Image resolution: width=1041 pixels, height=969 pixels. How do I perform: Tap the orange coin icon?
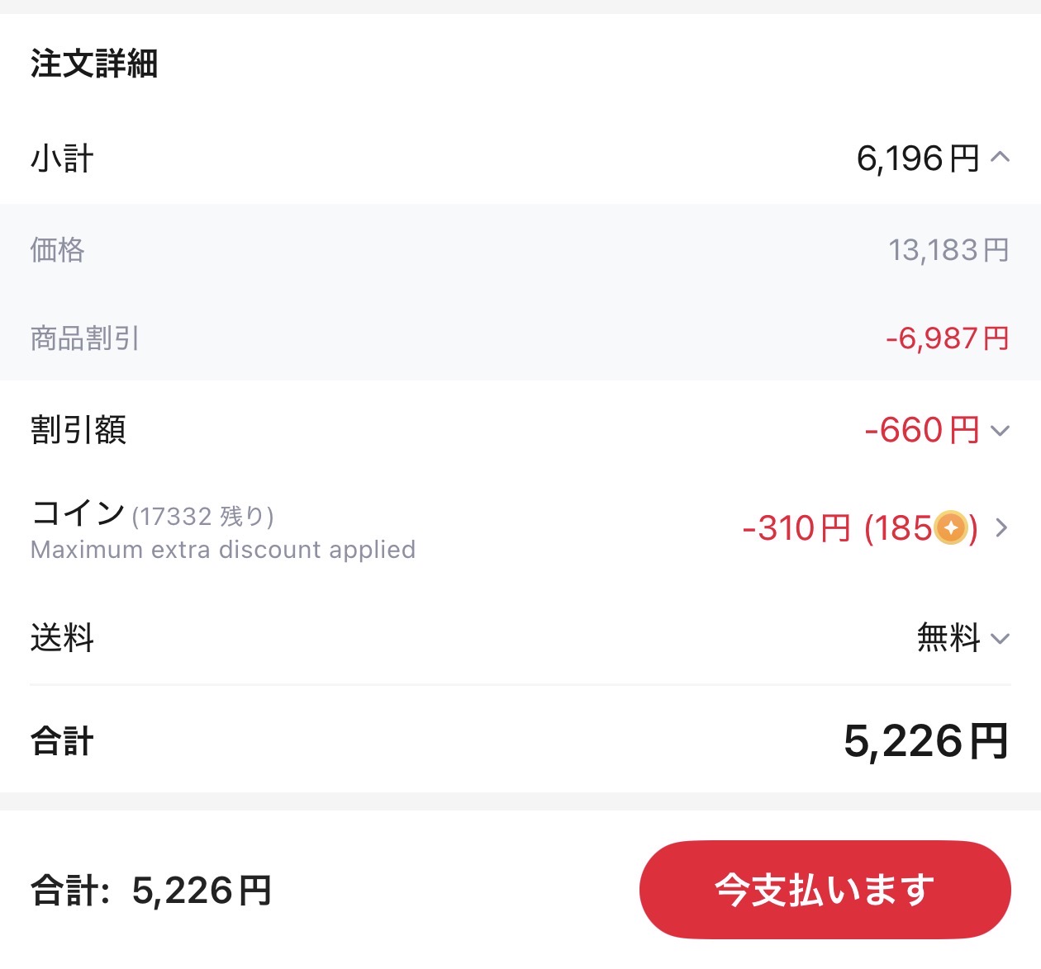pyautogui.click(x=950, y=527)
